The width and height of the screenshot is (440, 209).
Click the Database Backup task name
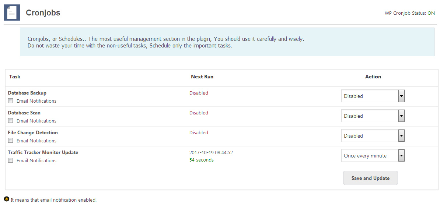click(27, 93)
